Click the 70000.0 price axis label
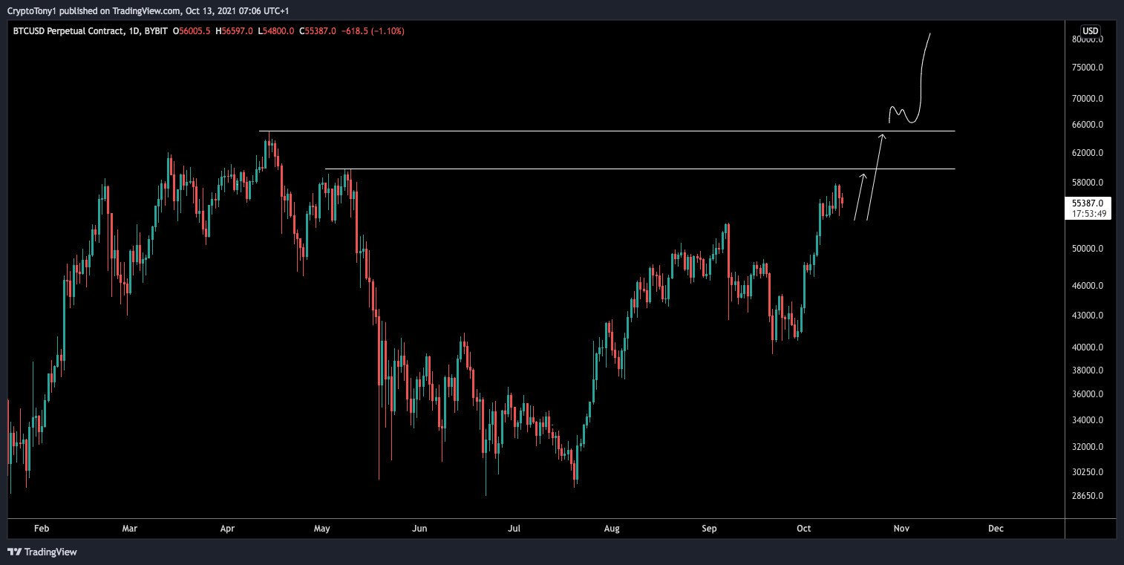Viewport: 1124px width, 565px height. 1088,98
